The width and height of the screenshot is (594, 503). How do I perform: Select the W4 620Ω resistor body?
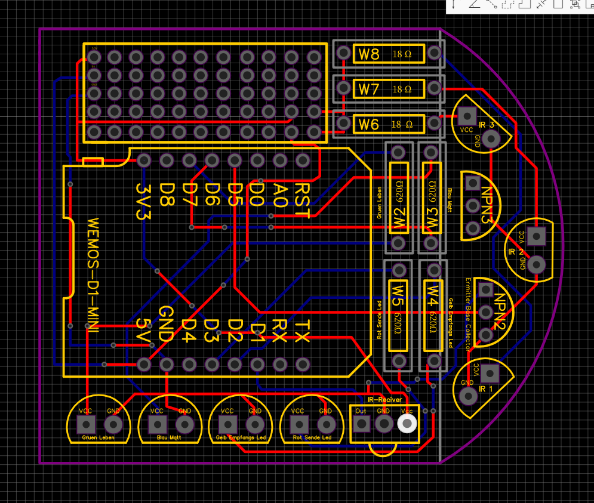tap(433, 316)
